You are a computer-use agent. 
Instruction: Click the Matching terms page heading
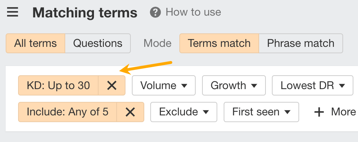[x=85, y=13]
